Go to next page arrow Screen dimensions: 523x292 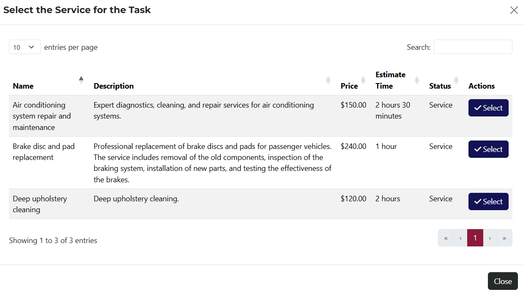490,238
